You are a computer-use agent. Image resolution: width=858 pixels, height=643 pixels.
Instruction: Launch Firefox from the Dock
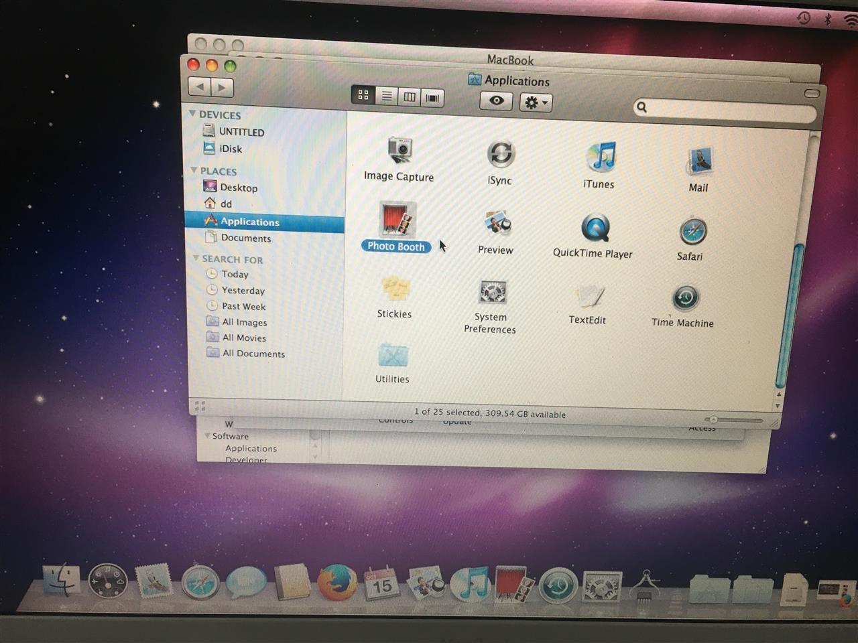[336, 583]
